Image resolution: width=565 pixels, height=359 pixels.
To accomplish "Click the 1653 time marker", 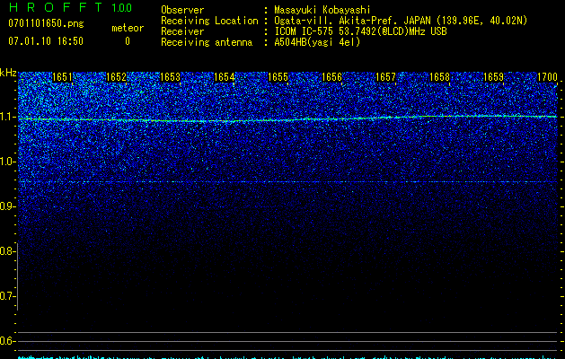I will pyautogui.click(x=170, y=77).
